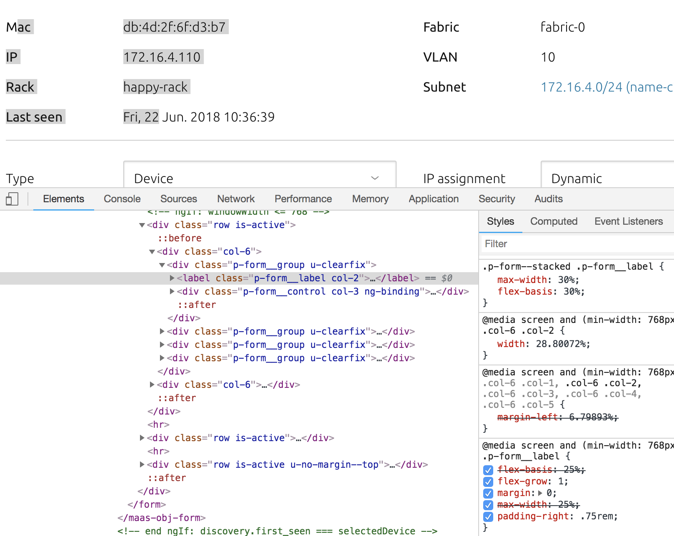Open the Console tab
The image size is (674, 536).
(122, 199)
